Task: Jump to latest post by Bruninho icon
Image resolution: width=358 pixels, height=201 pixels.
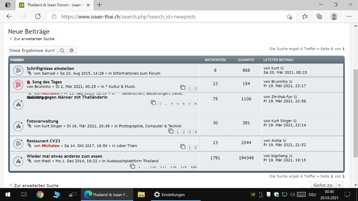Action: coord(291,82)
